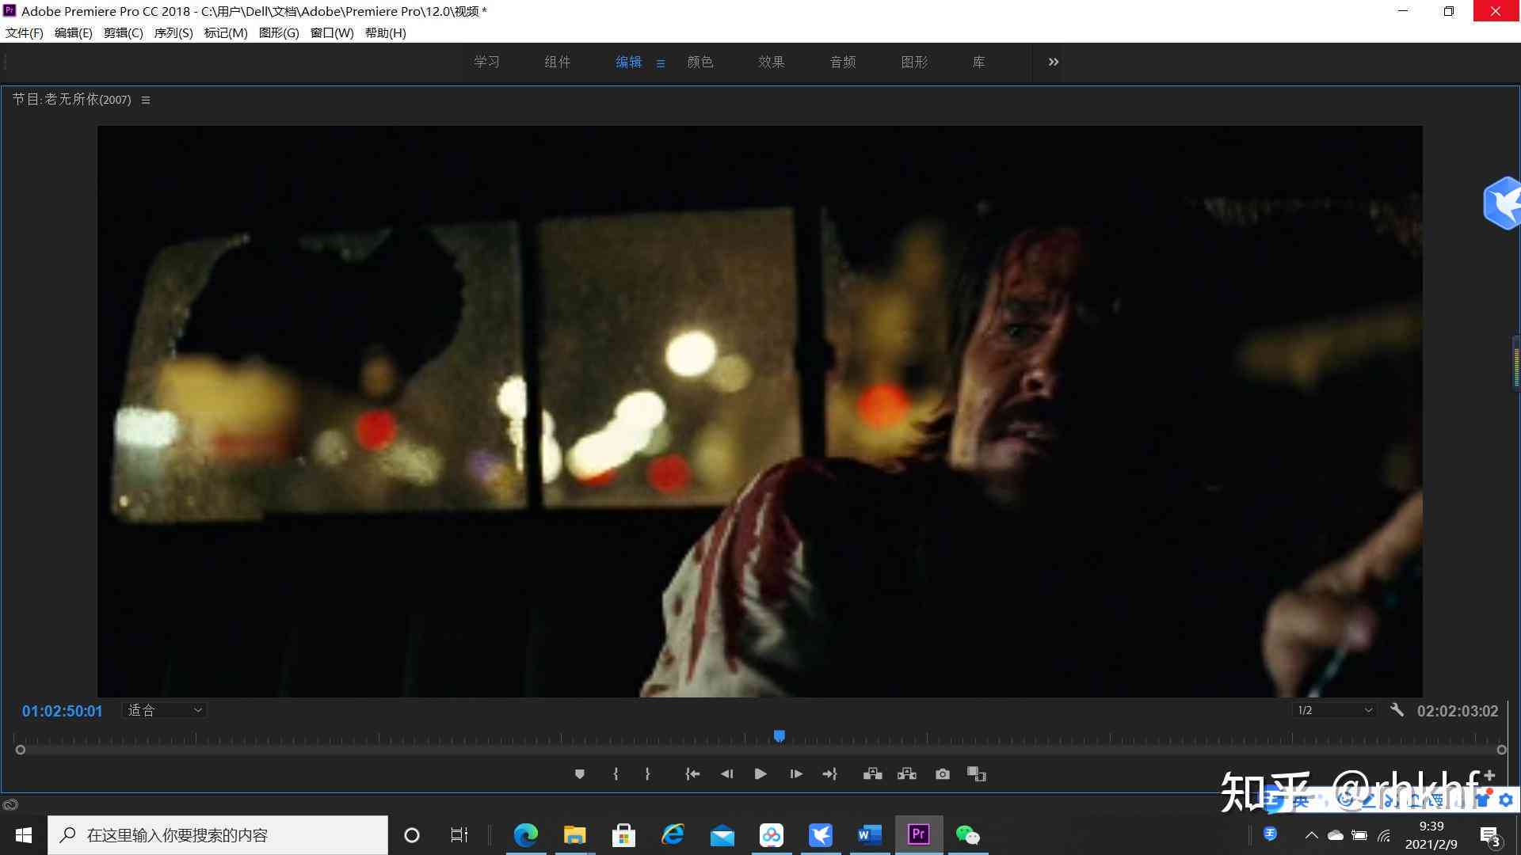The height and width of the screenshot is (855, 1521).
Task: Click left handle of the zoom scroll bar
Action: 21,750
